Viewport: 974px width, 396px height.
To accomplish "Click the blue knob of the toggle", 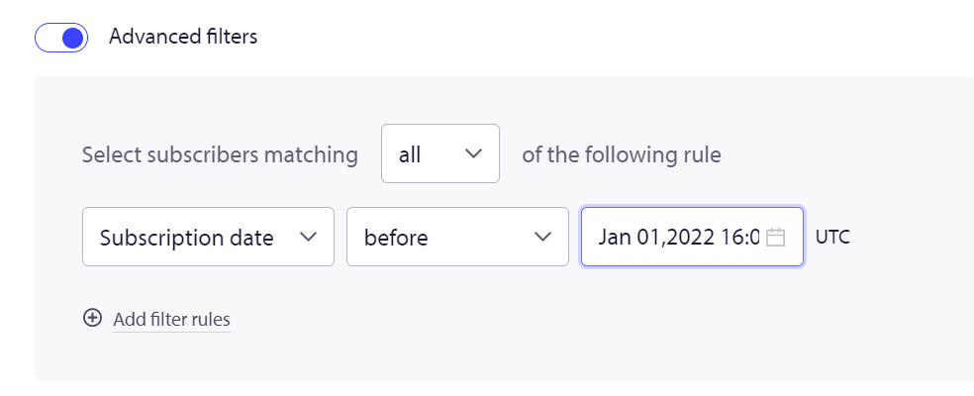I will (x=73, y=38).
